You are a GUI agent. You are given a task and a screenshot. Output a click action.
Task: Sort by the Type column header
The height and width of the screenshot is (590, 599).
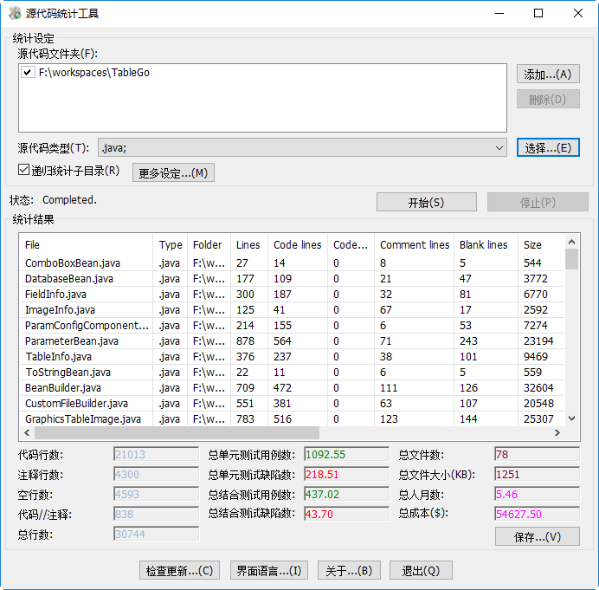pos(170,244)
